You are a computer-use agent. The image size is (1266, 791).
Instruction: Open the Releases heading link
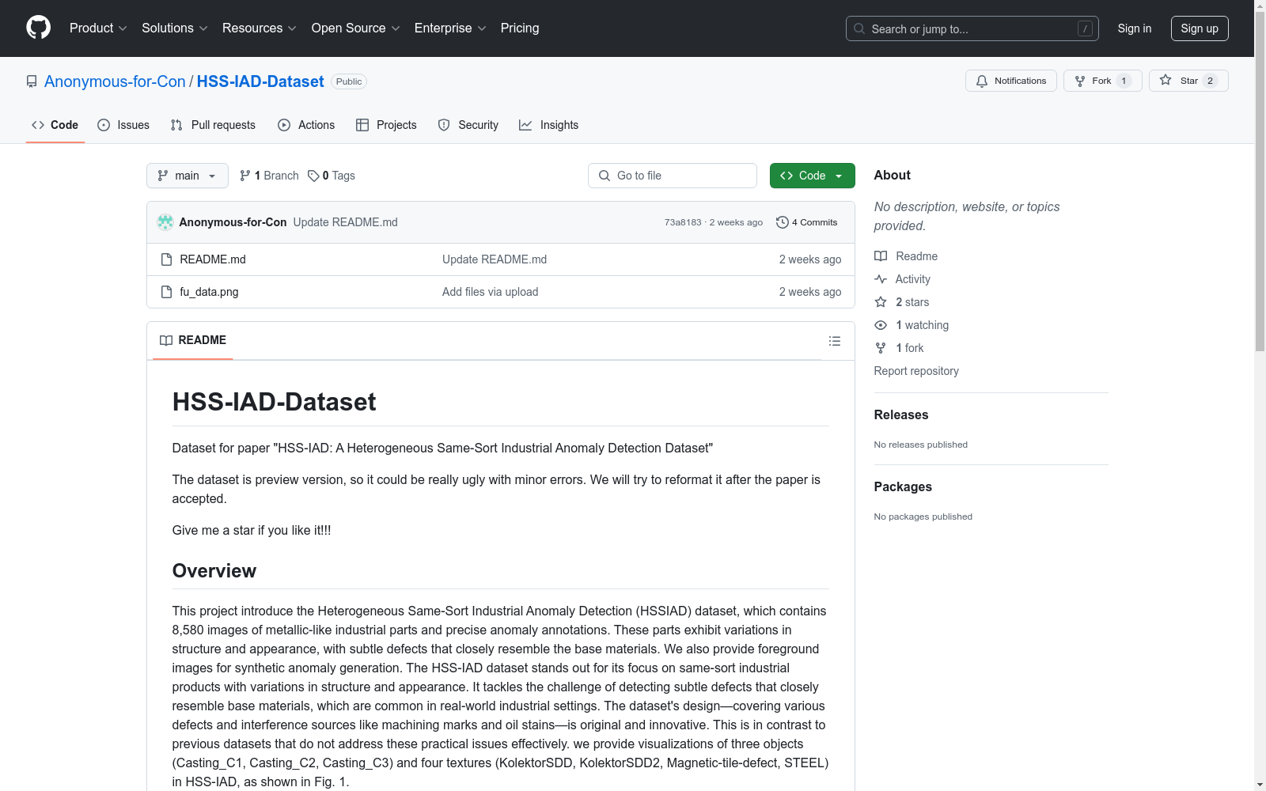[x=901, y=414]
